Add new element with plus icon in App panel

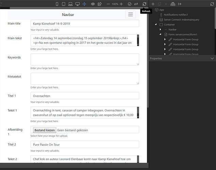153,4
